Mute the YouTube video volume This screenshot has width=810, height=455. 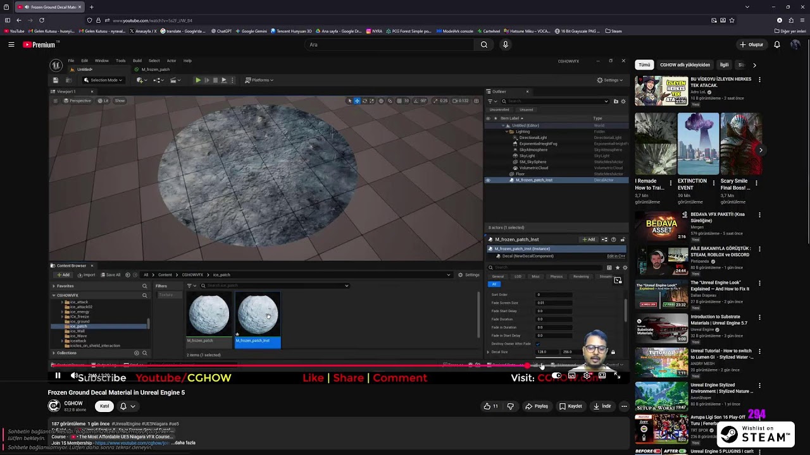[74, 376]
